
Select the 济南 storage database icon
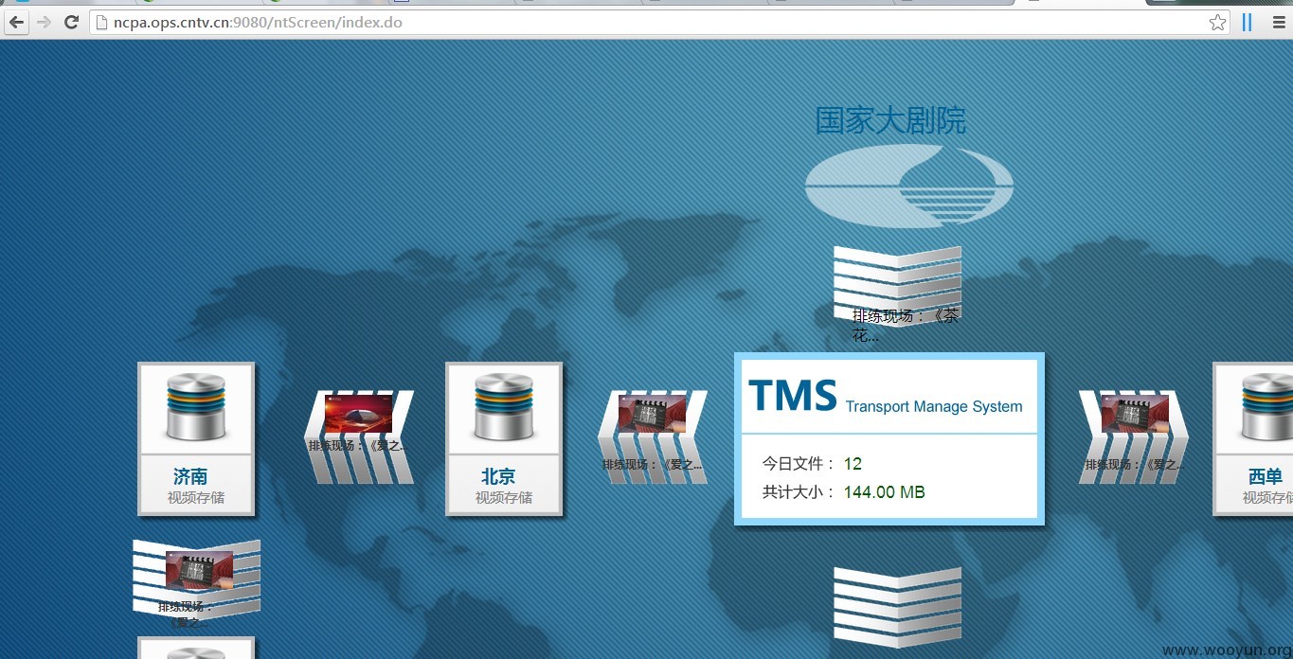click(x=196, y=408)
